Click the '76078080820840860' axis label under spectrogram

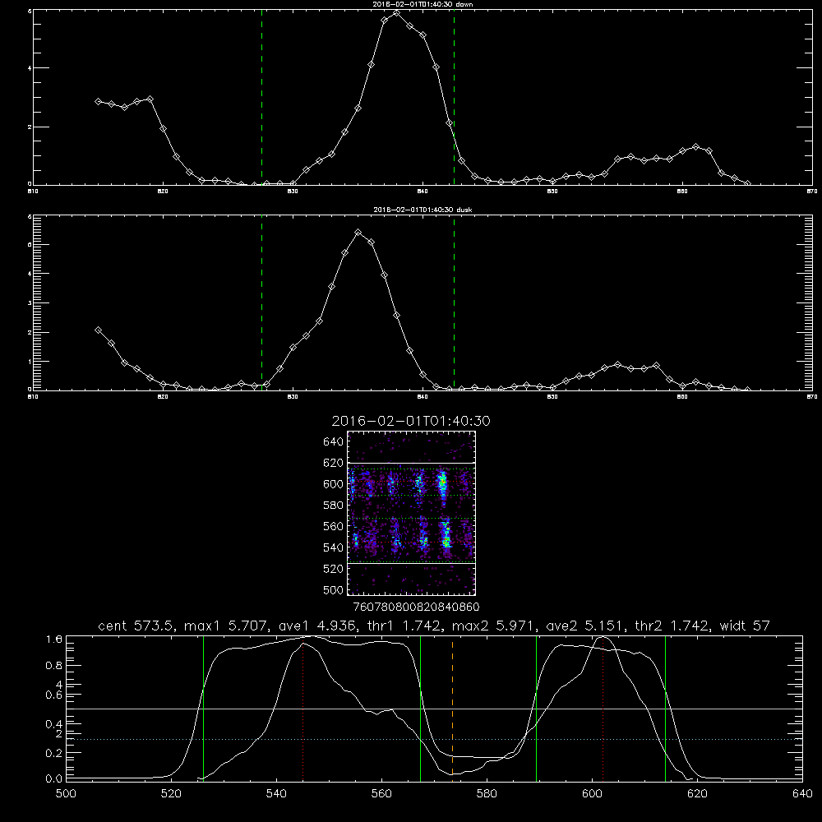click(417, 607)
